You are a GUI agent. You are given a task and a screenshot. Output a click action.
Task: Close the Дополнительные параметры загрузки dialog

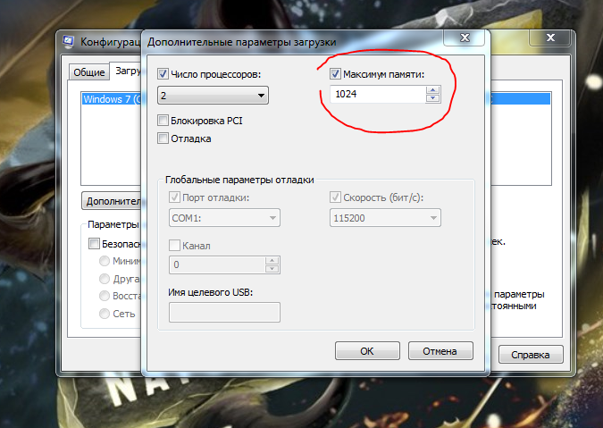tap(465, 38)
